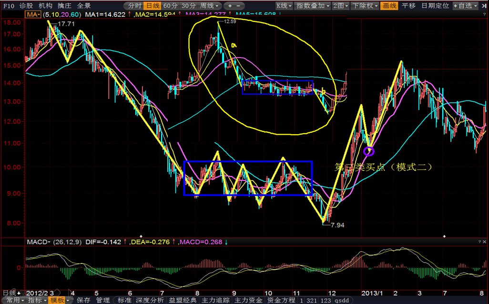489x304 pixels.
Task: Select the template tab labeled 1
Action: coord(301,301)
